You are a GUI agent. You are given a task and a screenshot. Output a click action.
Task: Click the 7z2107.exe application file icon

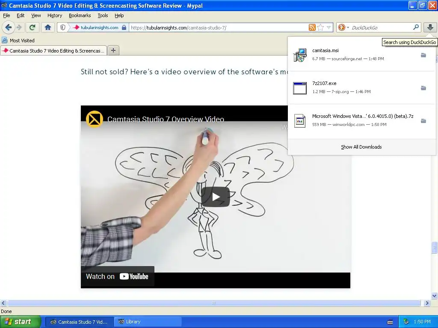[x=300, y=88]
